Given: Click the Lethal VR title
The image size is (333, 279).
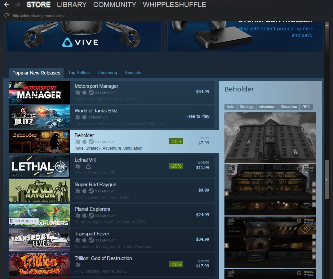Looking at the screenshot, I should tap(85, 160).
